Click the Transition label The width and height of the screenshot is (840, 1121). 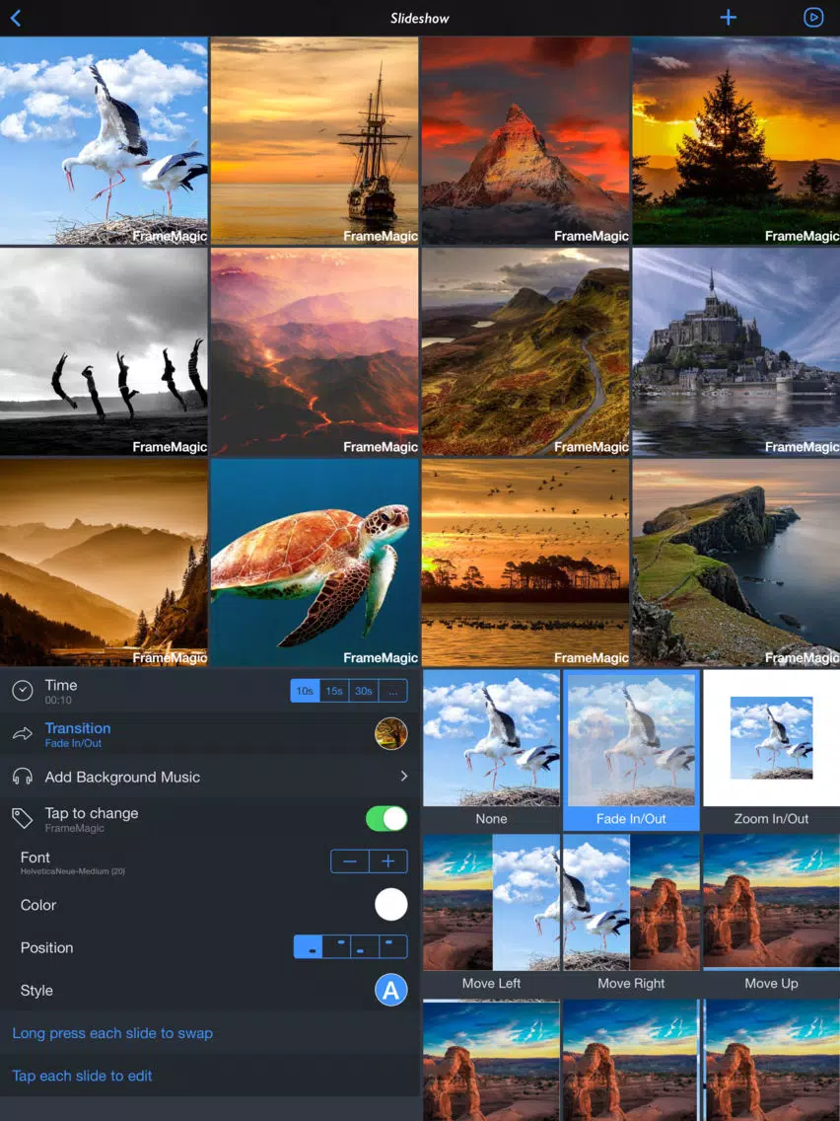tap(78, 728)
